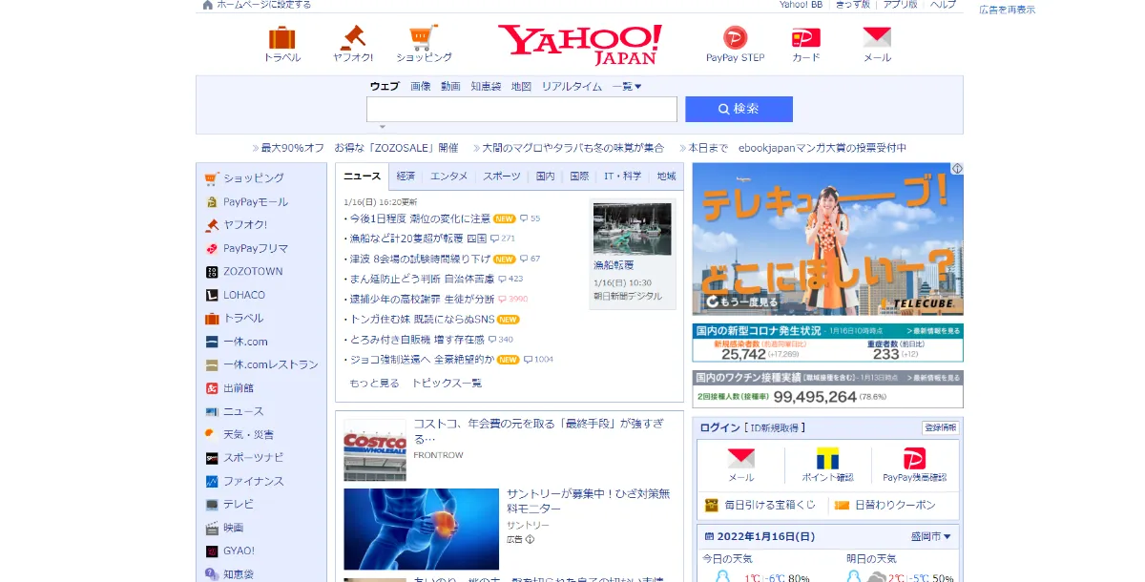Open ZOZOTOWN icon in sidebar

[x=212, y=271]
